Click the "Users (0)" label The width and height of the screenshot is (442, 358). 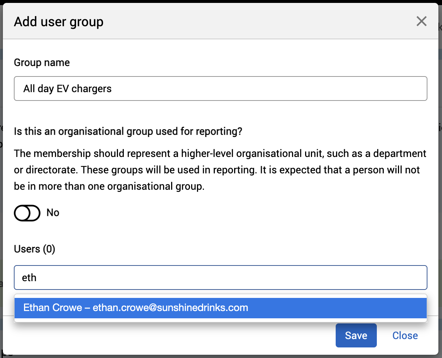point(35,249)
